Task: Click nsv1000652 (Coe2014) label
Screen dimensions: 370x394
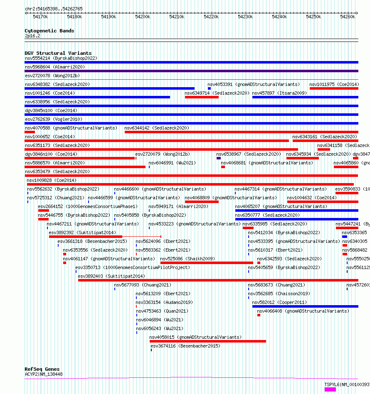Action: pyautogui.click(x=50, y=137)
